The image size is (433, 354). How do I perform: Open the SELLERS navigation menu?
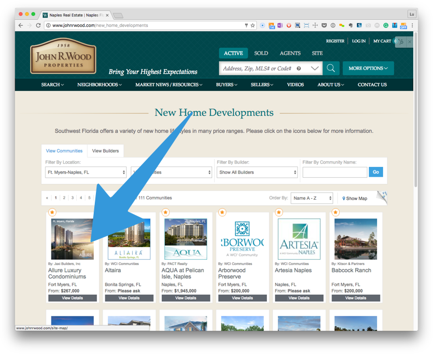point(262,85)
